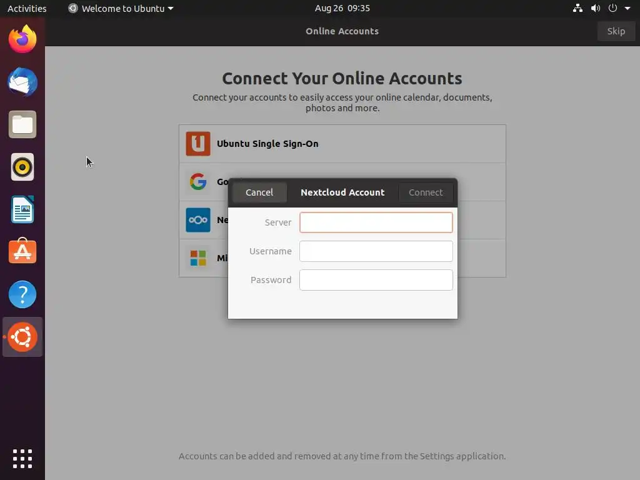This screenshot has width=640, height=480.
Task: Open the Files manager icon
Action: [x=22, y=124]
